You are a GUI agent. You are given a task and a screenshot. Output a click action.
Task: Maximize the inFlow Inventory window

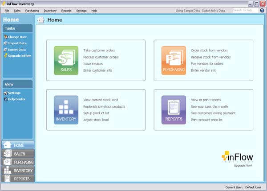257,4
